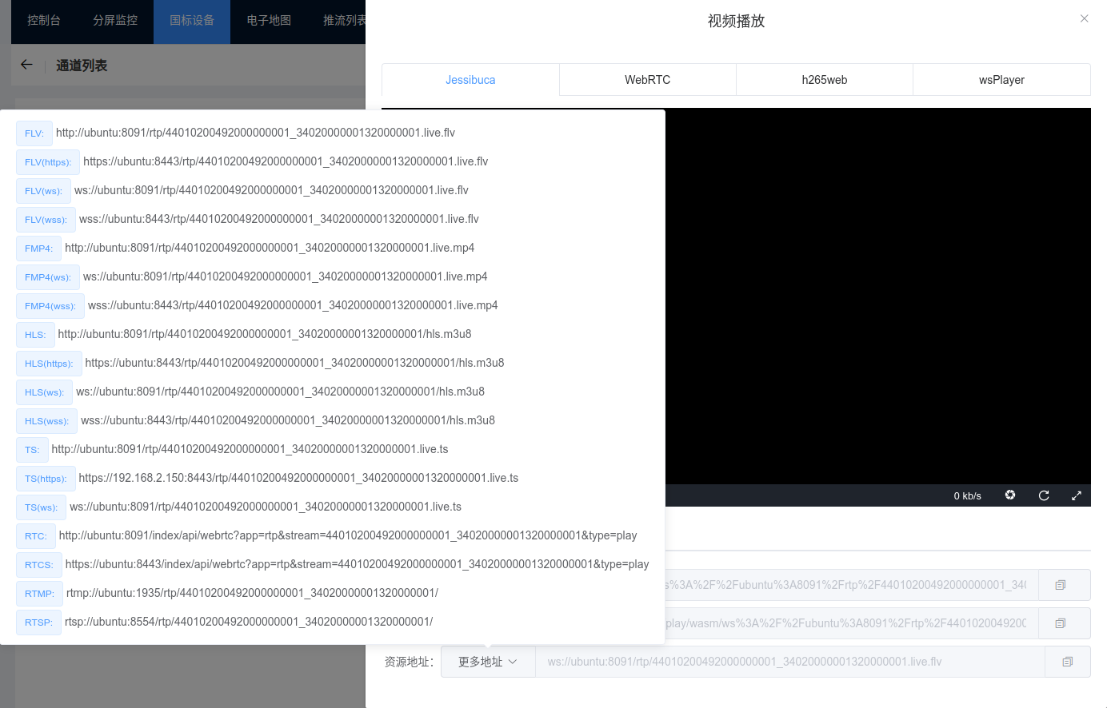Select the RTSP protocol badge
This screenshot has width=1107, height=708.
point(38,622)
